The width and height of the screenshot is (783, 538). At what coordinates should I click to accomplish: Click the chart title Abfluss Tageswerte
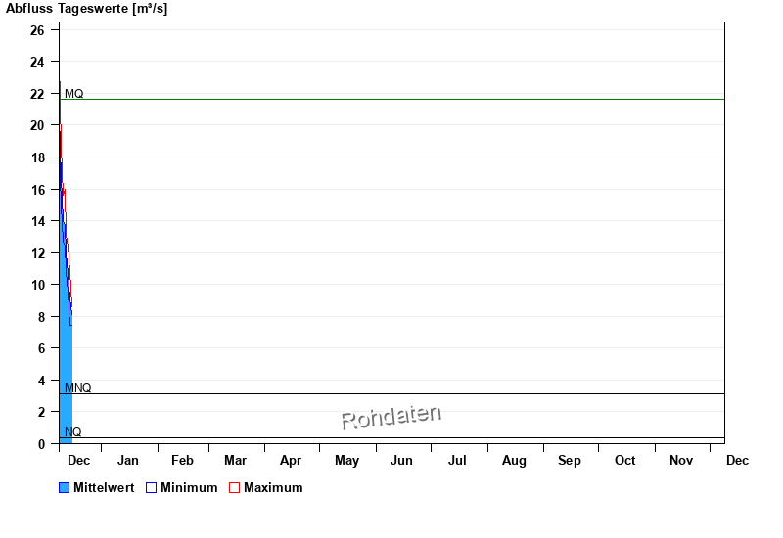(x=87, y=9)
